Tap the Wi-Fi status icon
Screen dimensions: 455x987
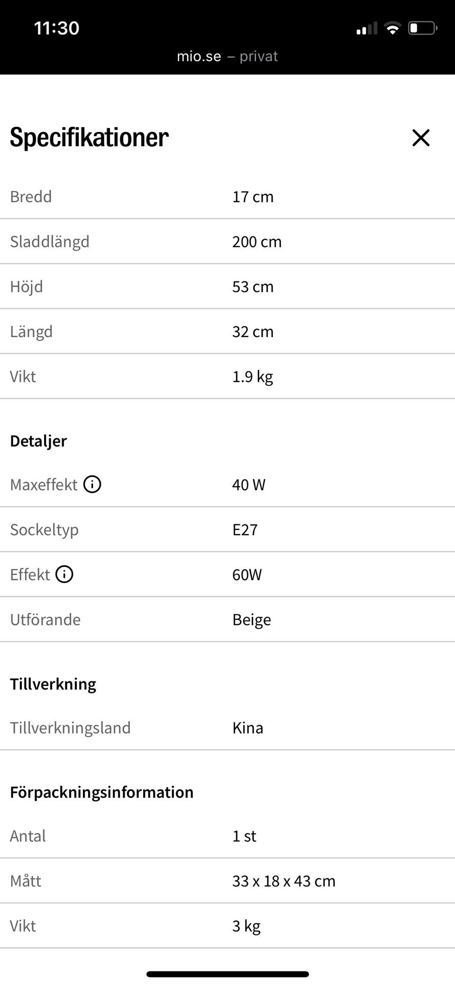392,28
